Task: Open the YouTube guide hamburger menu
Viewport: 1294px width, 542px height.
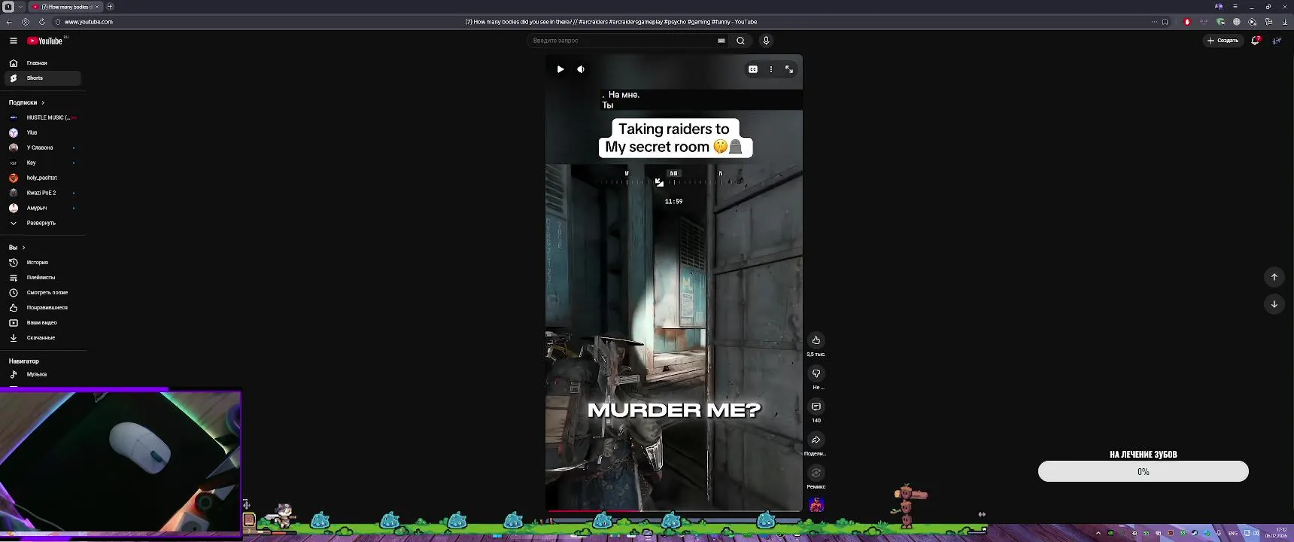Action: click(x=13, y=41)
